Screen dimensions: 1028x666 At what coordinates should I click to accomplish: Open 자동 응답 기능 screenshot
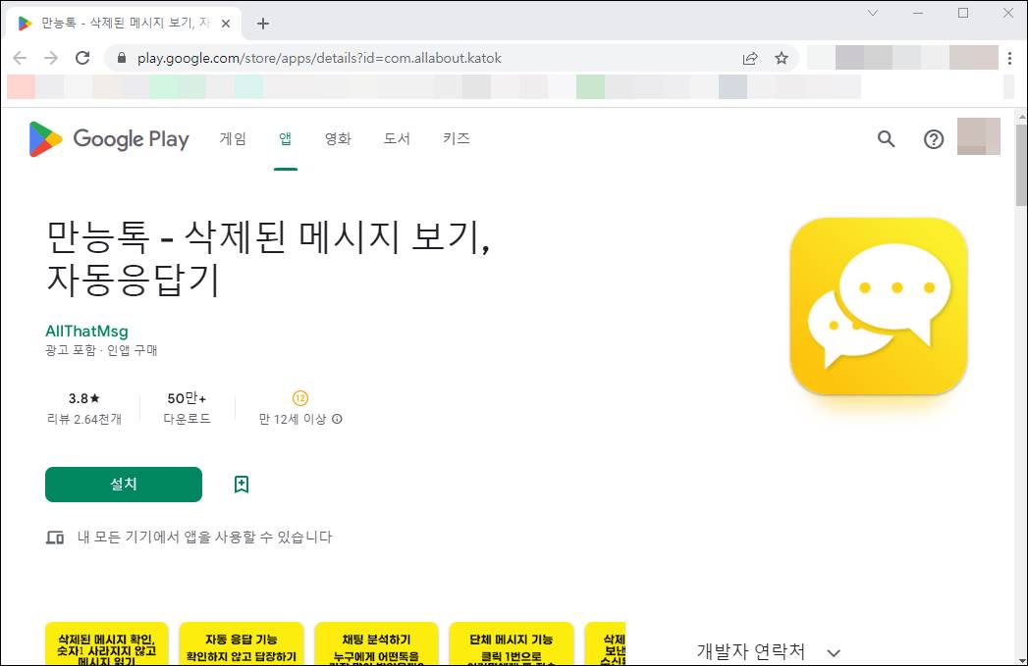242,644
